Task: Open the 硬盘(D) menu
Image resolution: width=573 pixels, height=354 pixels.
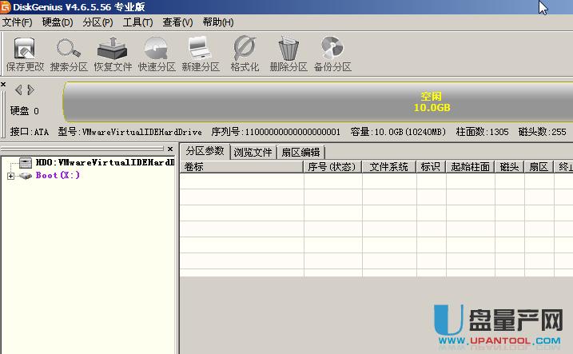Action: 57,22
